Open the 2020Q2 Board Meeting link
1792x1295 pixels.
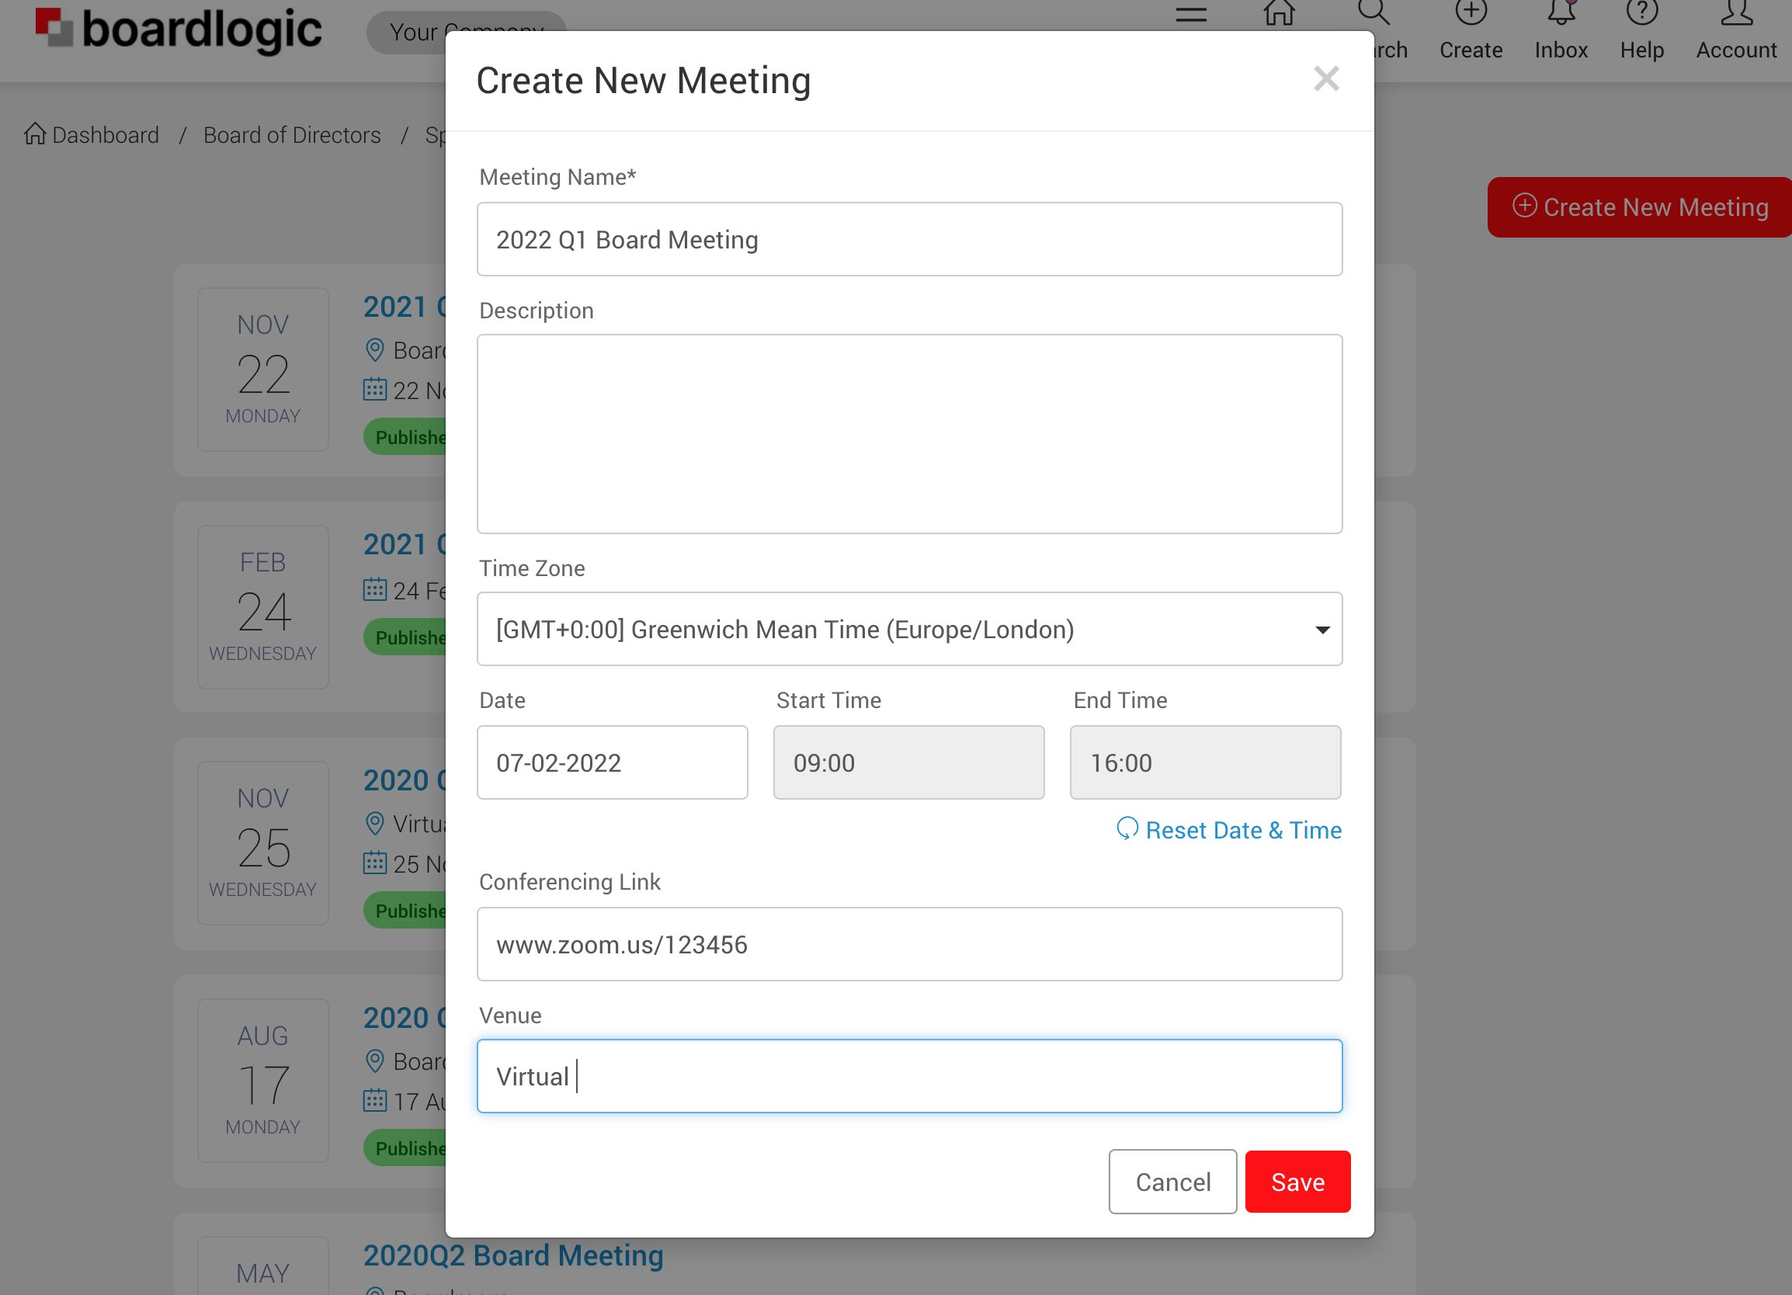coord(512,1255)
